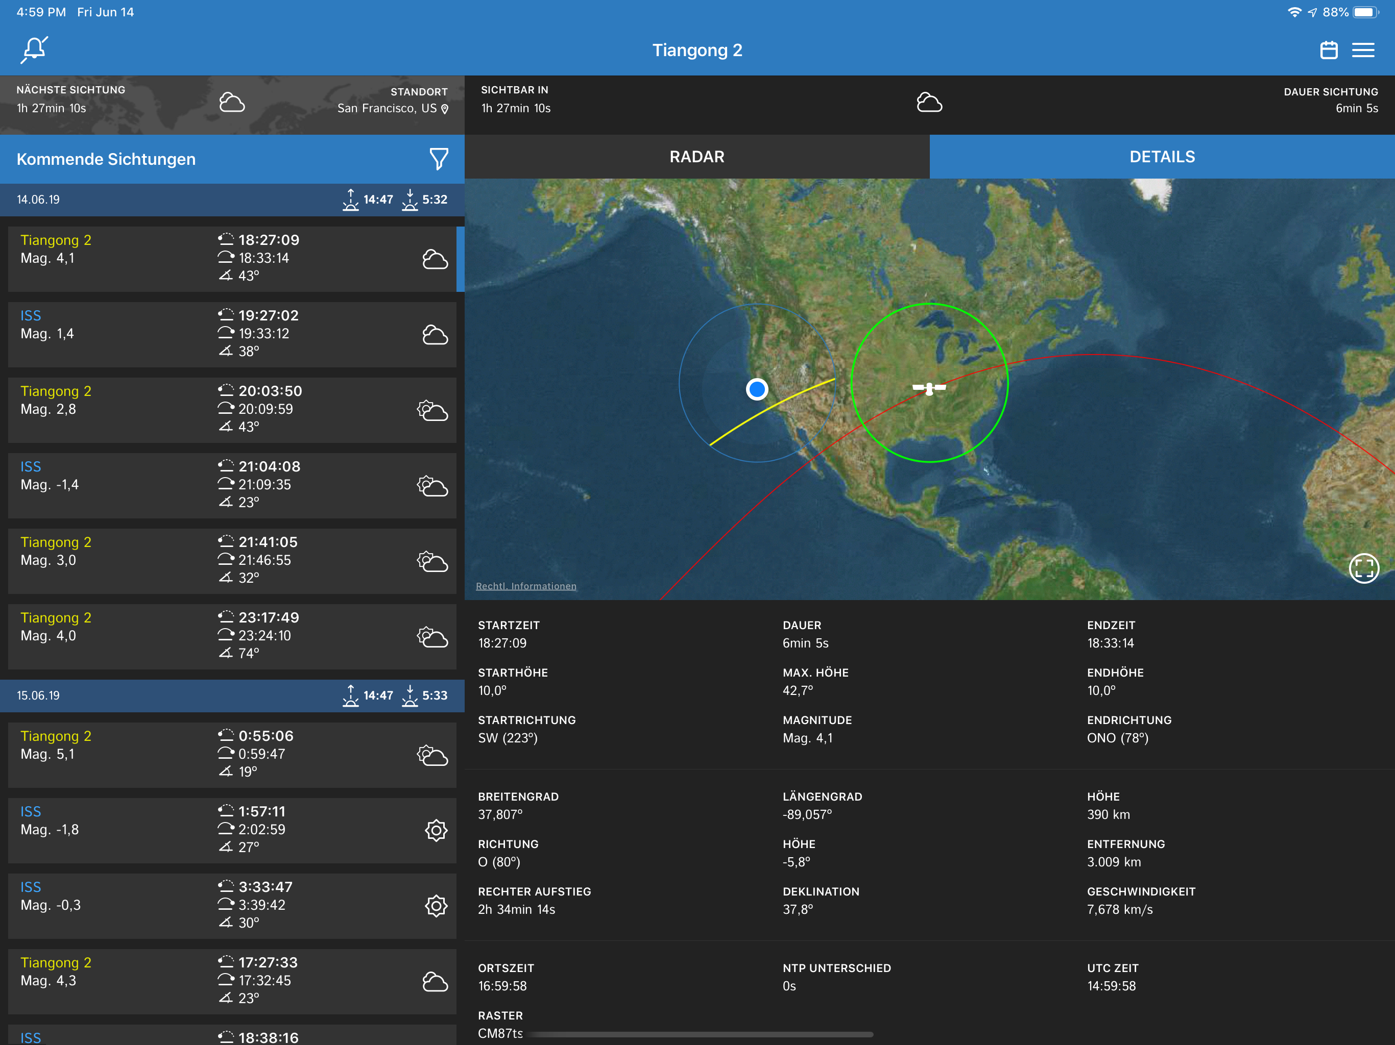Open Rechtl. Informationen link on map
The width and height of the screenshot is (1395, 1045).
tap(526, 586)
